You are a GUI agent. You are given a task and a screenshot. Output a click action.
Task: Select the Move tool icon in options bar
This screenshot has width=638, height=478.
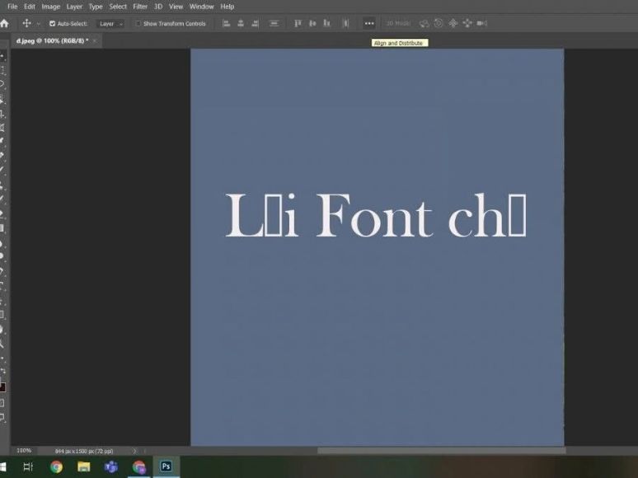26,23
